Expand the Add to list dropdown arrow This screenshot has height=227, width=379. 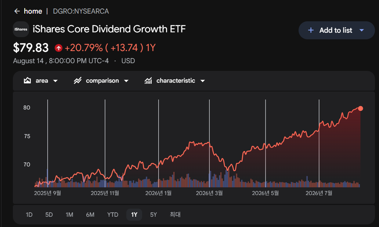[x=362, y=30]
